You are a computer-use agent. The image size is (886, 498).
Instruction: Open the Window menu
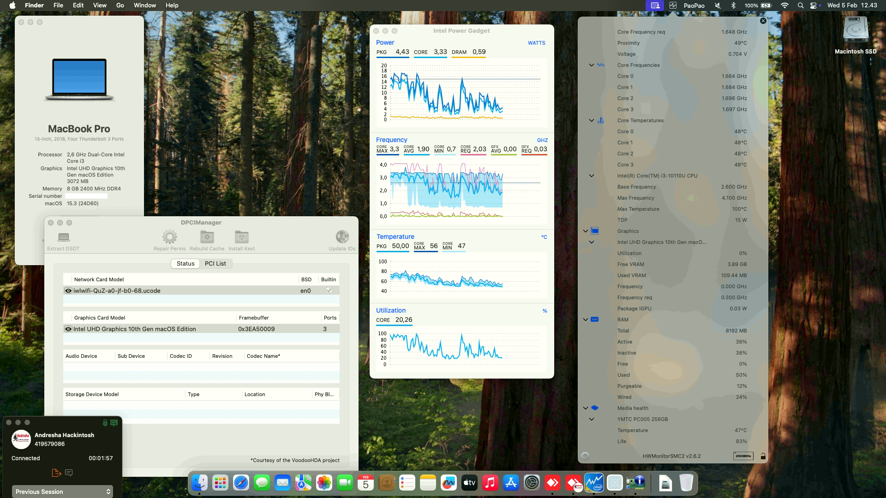point(145,6)
